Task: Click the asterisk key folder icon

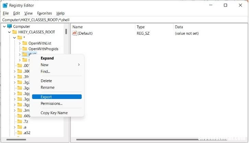Action: (x=20, y=37)
